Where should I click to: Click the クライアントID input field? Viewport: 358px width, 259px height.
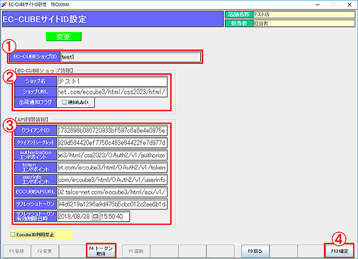[112, 131]
